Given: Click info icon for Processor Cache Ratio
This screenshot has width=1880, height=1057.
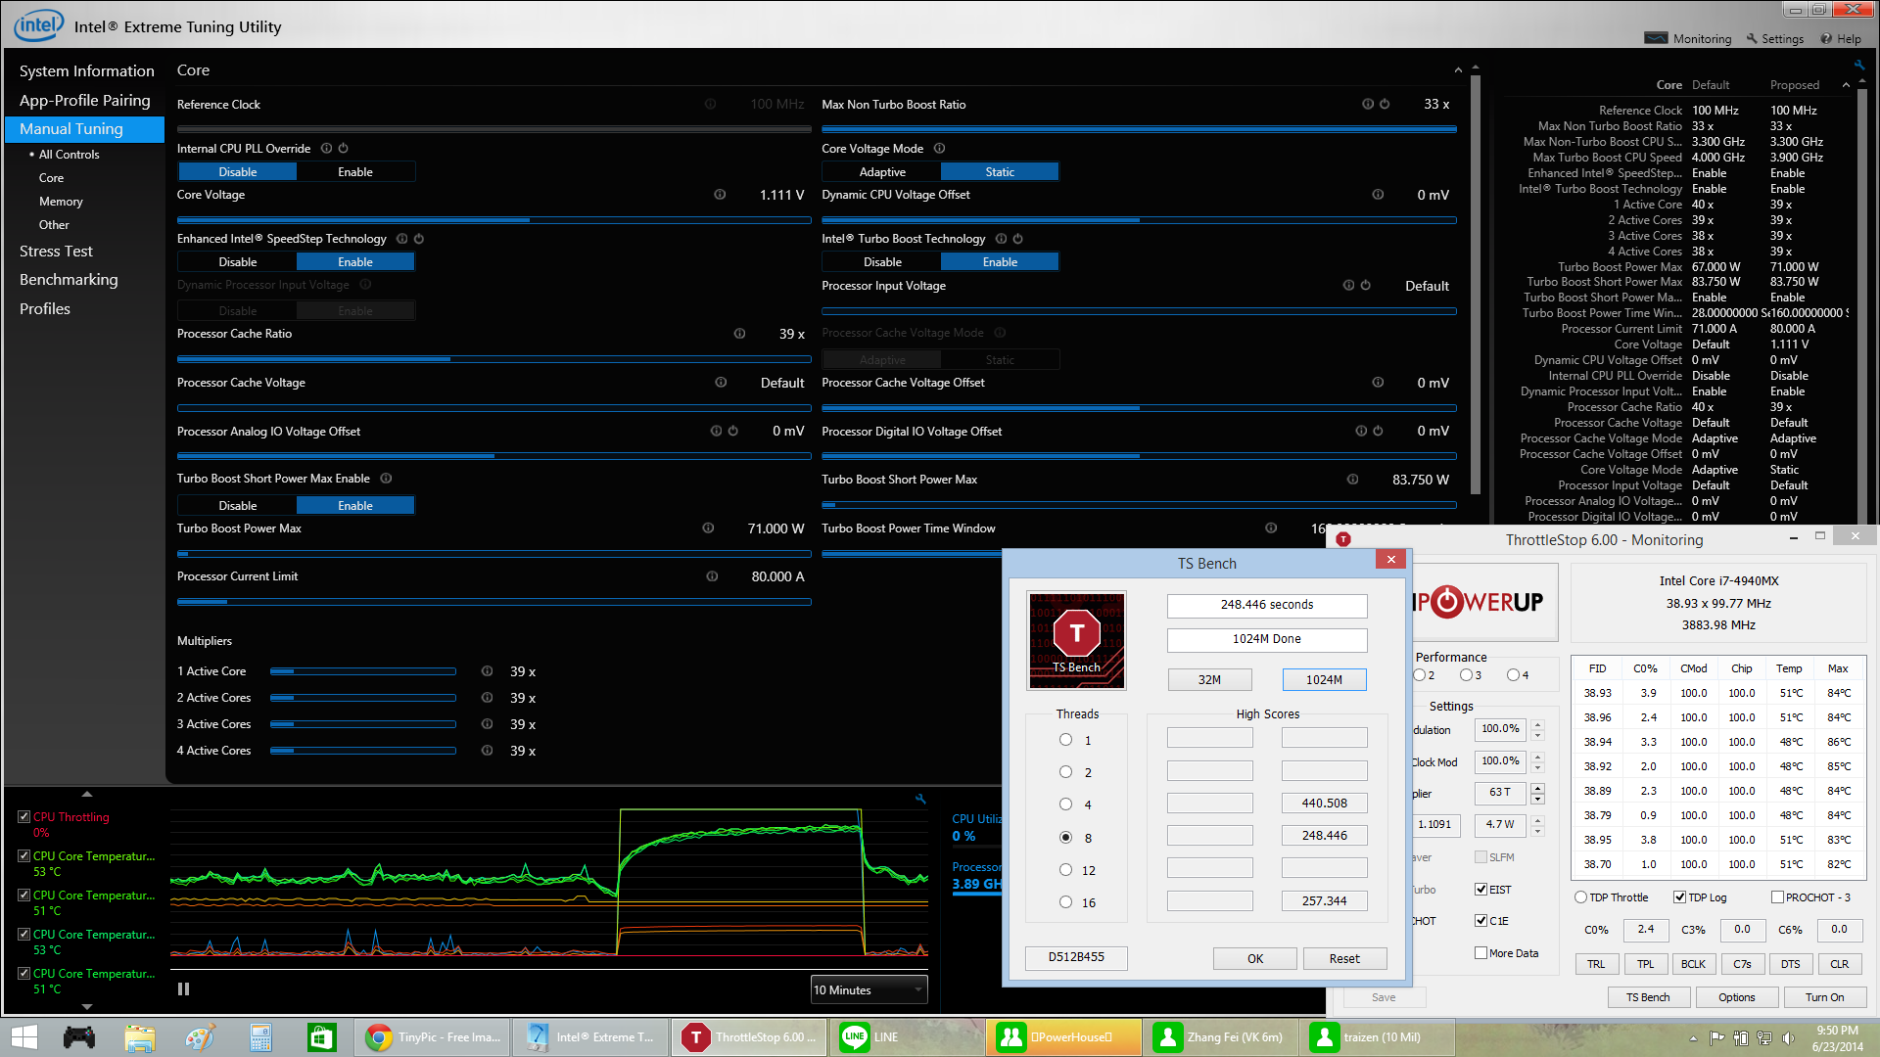Looking at the screenshot, I should (739, 334).
